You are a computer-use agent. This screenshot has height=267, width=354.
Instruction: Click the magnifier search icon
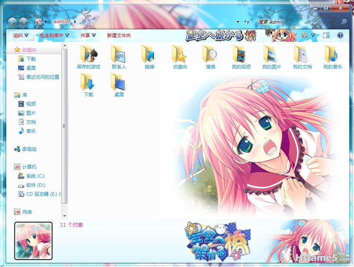[344, 22]
